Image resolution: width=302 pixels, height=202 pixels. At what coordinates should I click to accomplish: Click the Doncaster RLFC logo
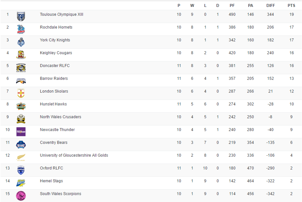[x=21, y=68]
